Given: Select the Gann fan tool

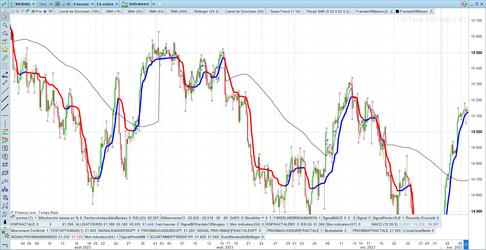Looking at the screenshot, I should (5, 206).
